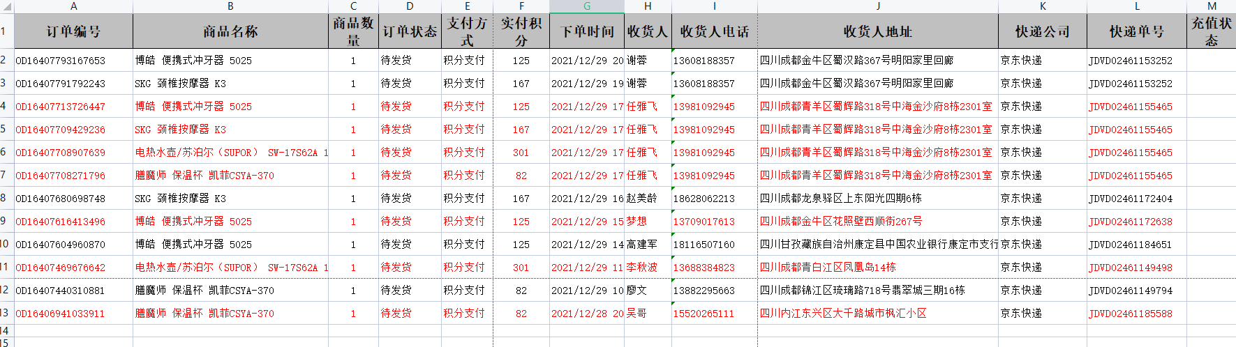Select column G header
This screenshot has width=1236, height=347.
point(587,6)
